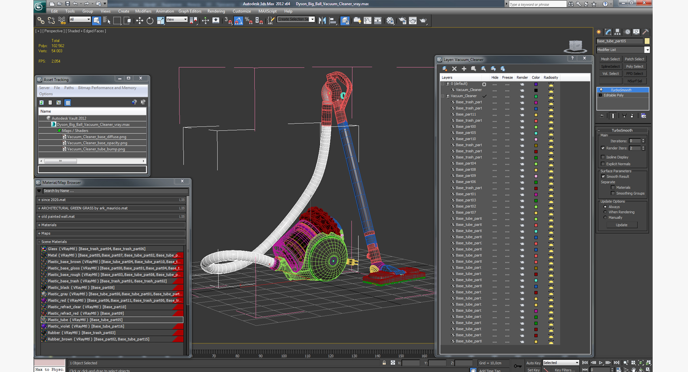
Task: Open Bitmap Performance and Memory menu
Action: [107, 87]
